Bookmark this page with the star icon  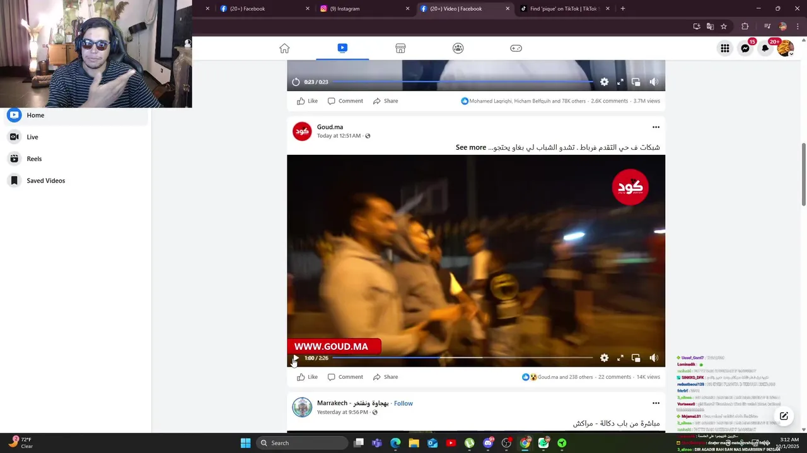(x=724, y=26)
